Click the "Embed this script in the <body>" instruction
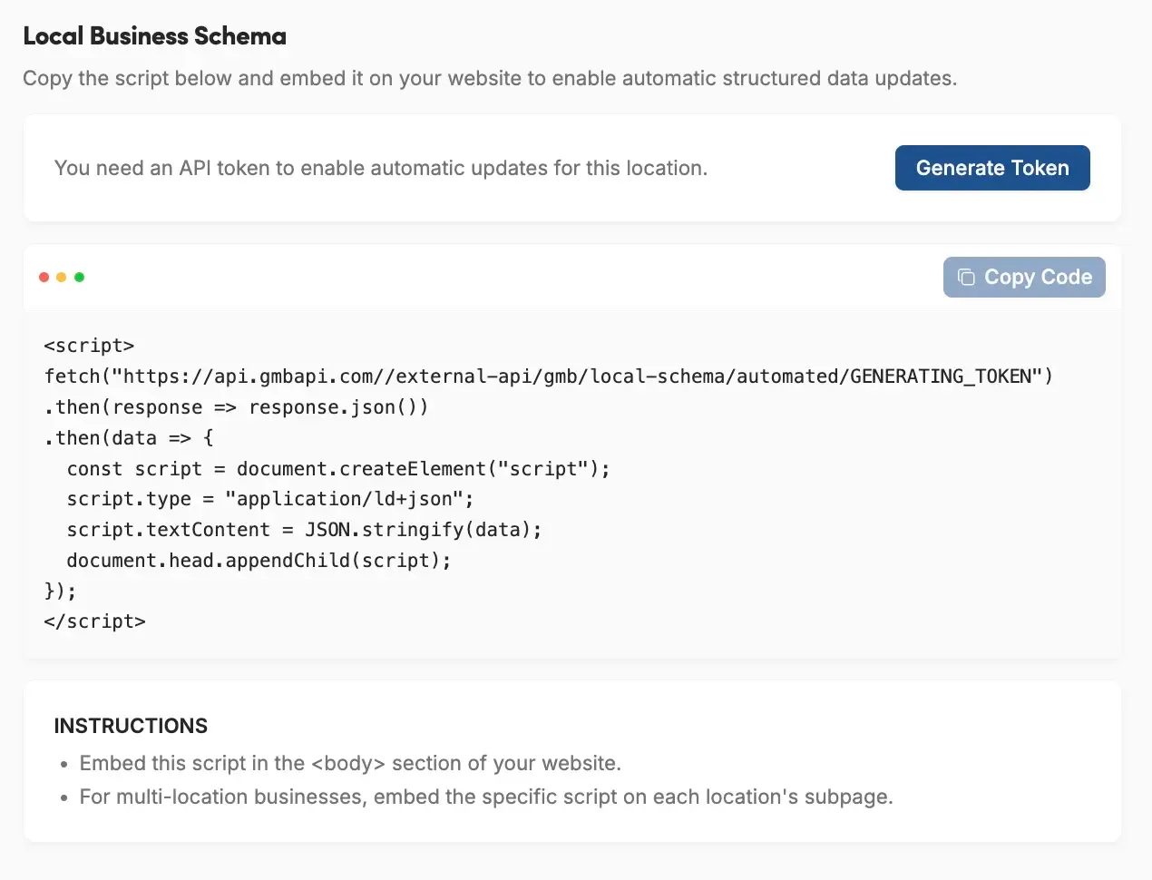The image size is (1152, 880). [350, 763]
